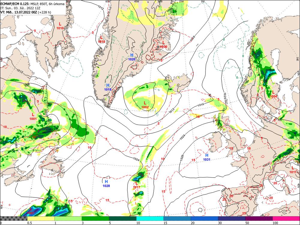Click the forecast offset '(+228 h)'
Screen dimensions: 300x225
coord(45,12)
